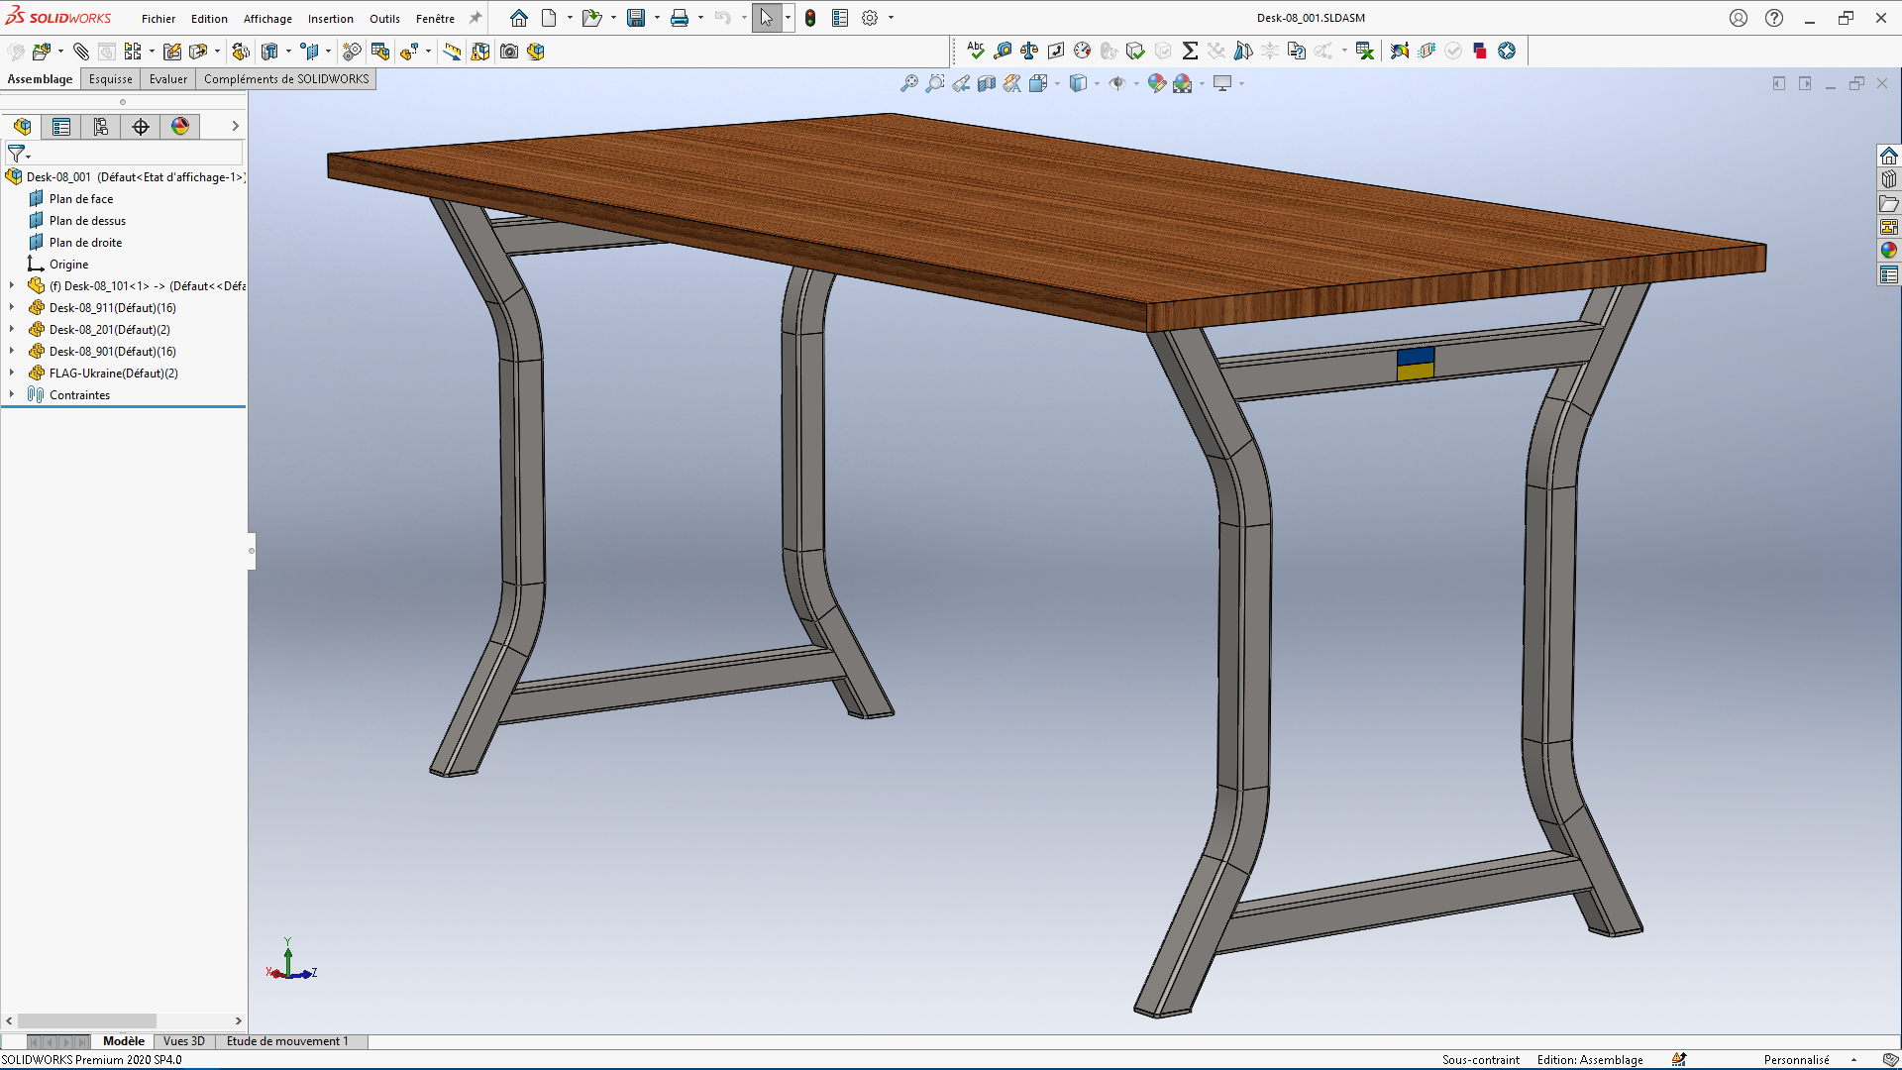
Task: Open the Section View tool
Action: (x=987, y=84)
